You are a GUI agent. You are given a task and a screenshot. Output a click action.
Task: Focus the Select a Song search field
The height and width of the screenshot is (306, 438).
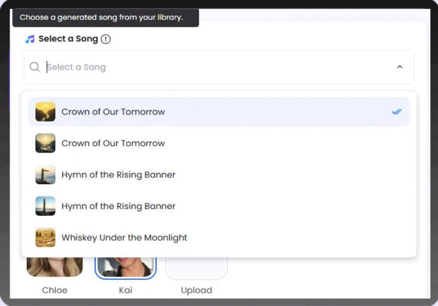[217, 67]
